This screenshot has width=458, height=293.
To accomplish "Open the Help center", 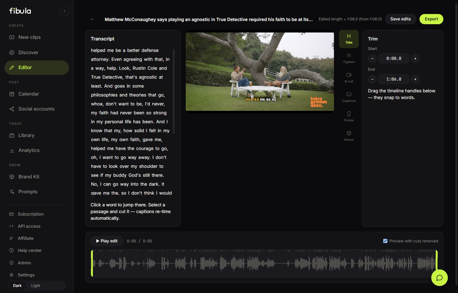I will (x=37, y=250).
